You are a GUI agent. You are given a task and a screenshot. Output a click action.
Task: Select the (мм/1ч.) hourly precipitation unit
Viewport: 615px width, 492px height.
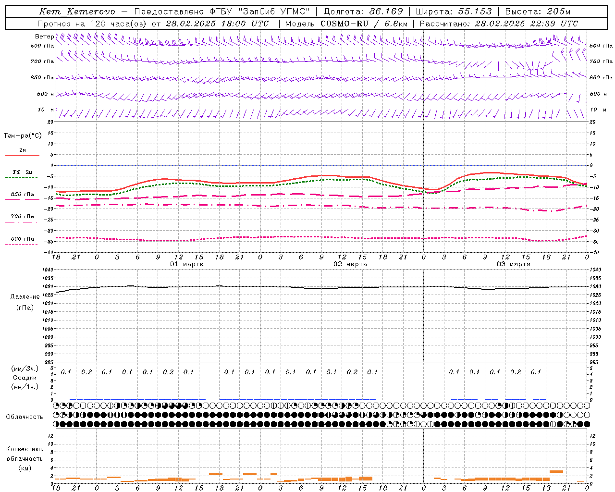tap(25, 387)
